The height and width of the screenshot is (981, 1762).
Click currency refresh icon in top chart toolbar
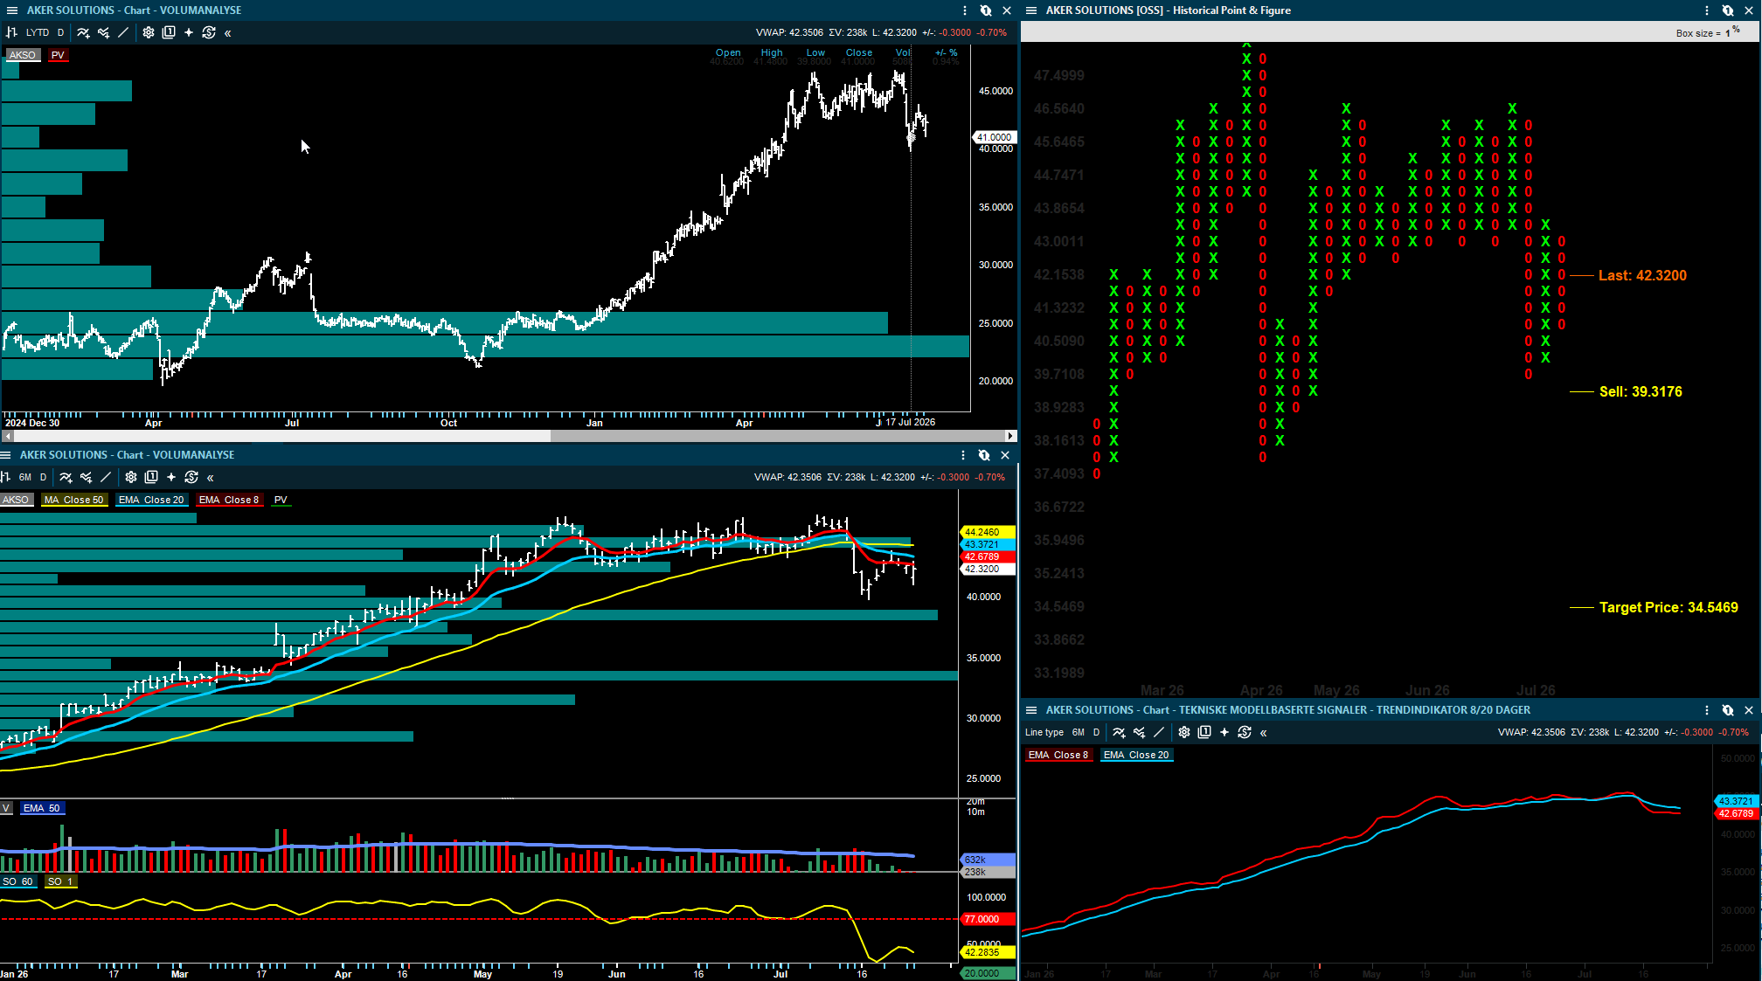tap(209, 32)
